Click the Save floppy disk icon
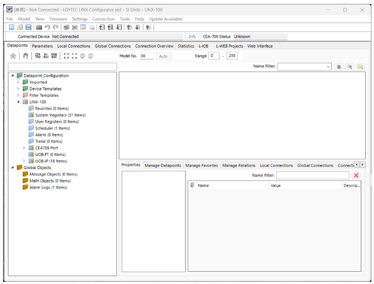The image size is (374, 284). click(28, 27)
